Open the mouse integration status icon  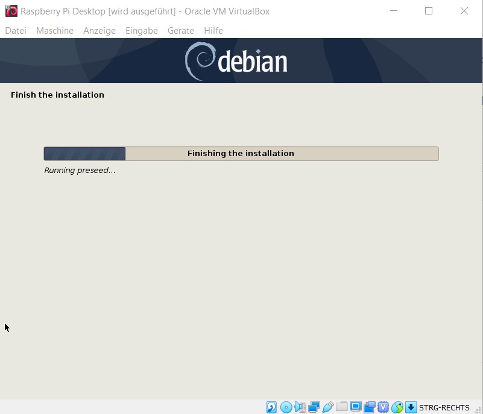tap(397, 407)
